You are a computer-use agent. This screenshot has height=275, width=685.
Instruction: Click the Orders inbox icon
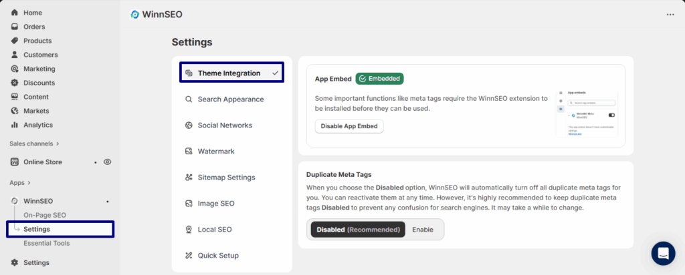click(15, 27)
